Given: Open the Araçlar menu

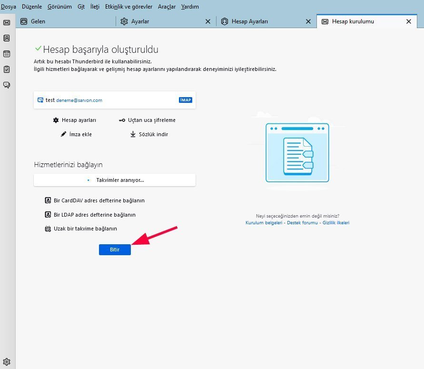Looking at the screenshot, I should coord(166,6).
